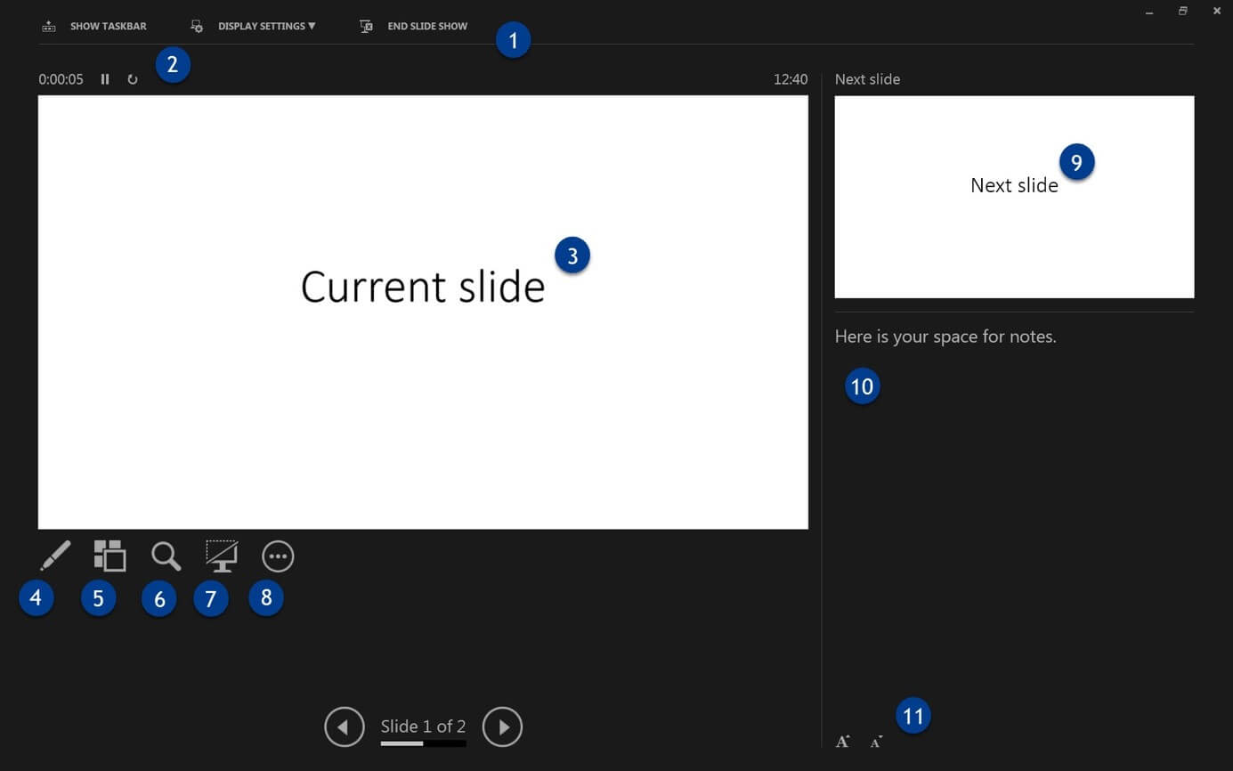Decrease the notes text size
Image resolution: width=1233 pixels, height=771 pixels.
click(876, 742)
